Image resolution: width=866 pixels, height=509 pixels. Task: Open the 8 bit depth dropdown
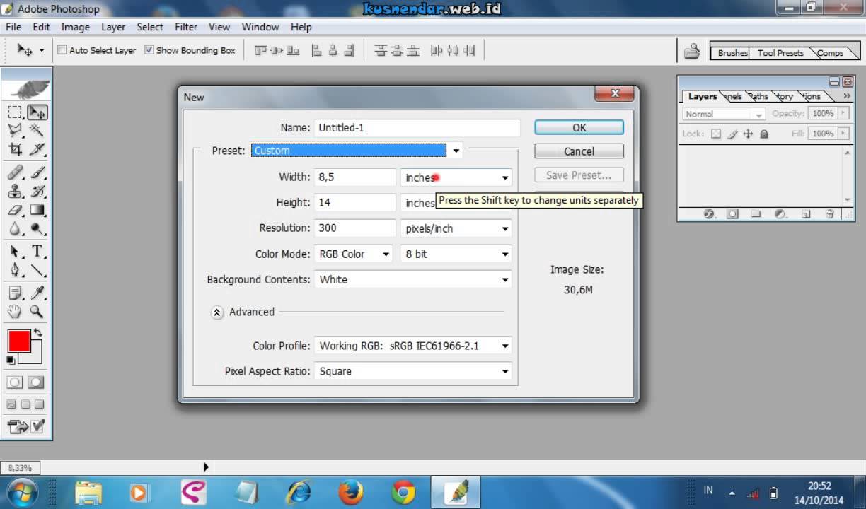(456, 254)
